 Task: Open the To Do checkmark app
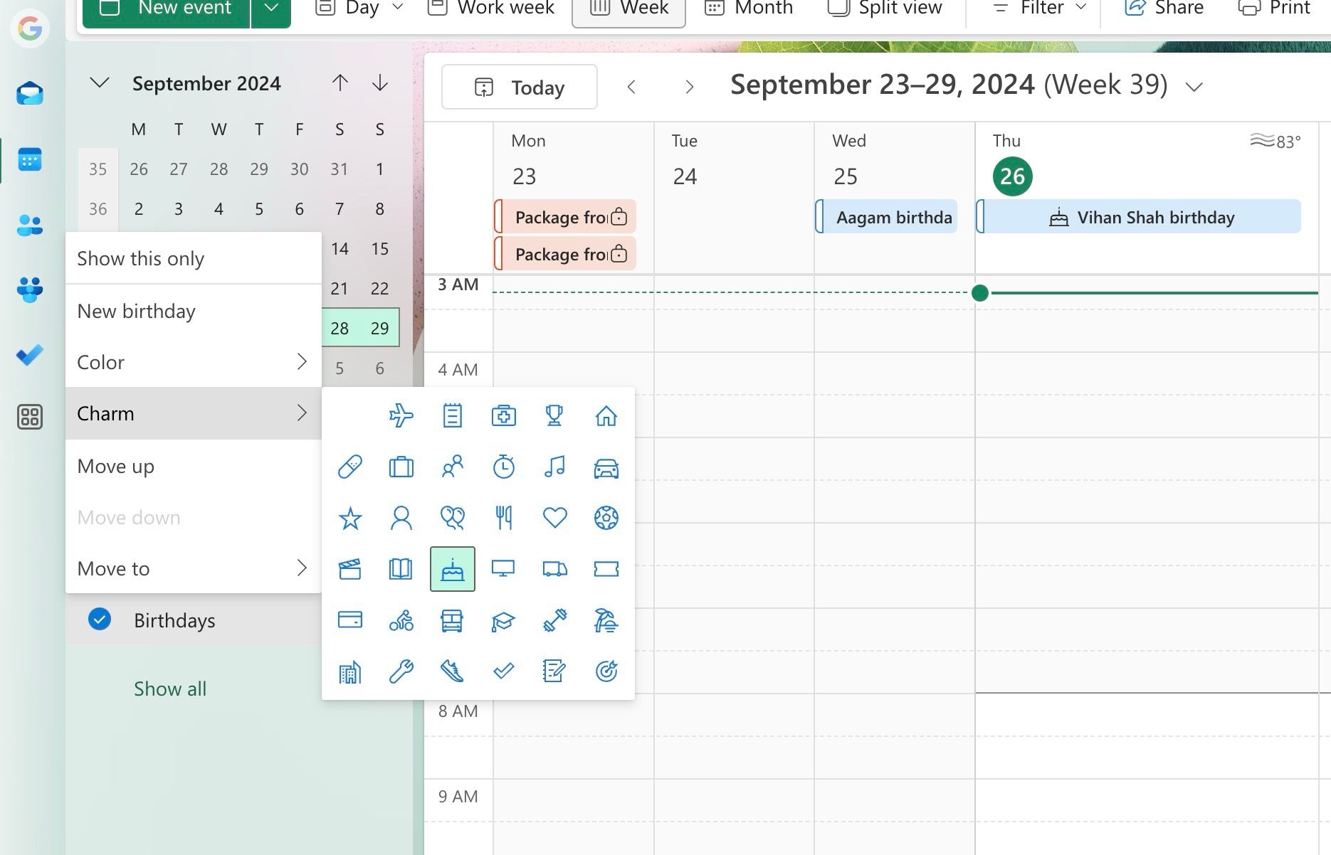(30, 354)
